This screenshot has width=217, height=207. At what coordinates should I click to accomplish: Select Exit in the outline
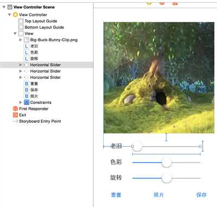coord(23,115)
